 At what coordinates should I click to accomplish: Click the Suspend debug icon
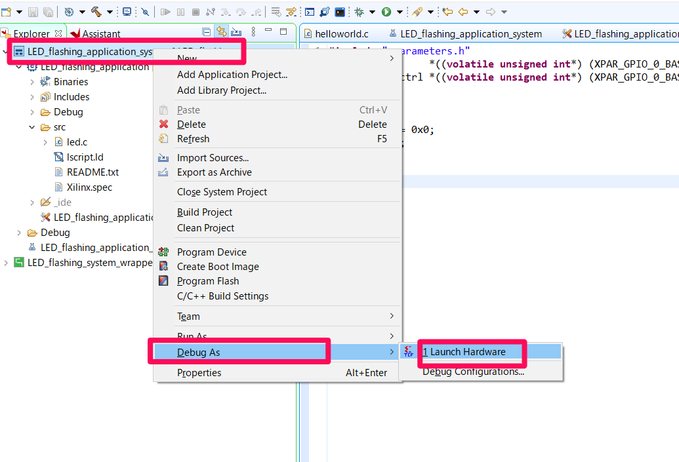pyautogui.click(x=180, y=12)
